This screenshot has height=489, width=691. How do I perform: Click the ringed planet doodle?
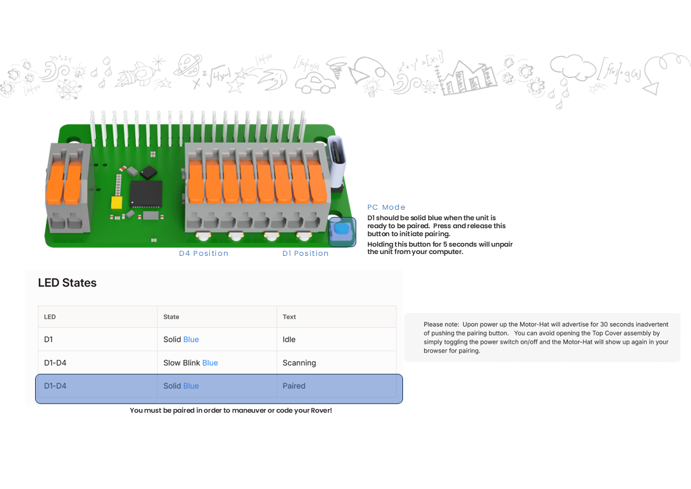[188, 63]
